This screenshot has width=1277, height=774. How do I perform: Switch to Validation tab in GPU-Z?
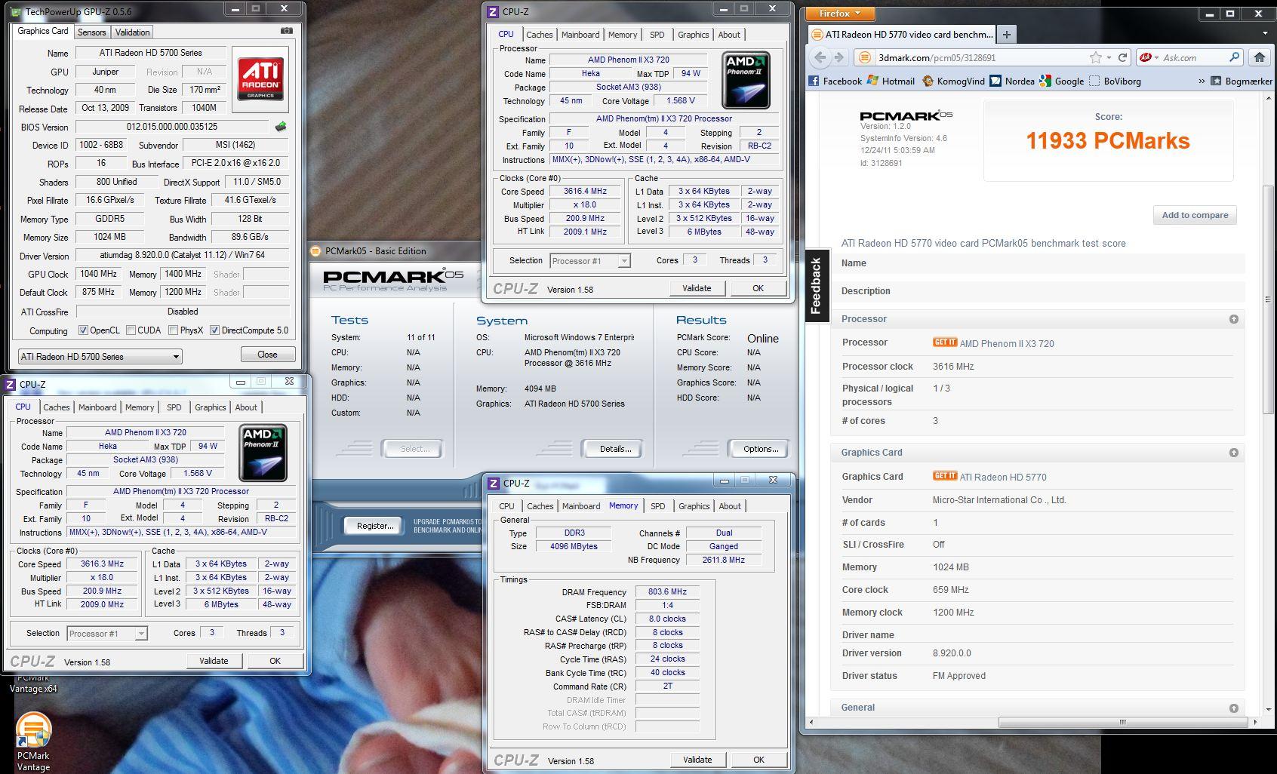(x=133, y=32)
